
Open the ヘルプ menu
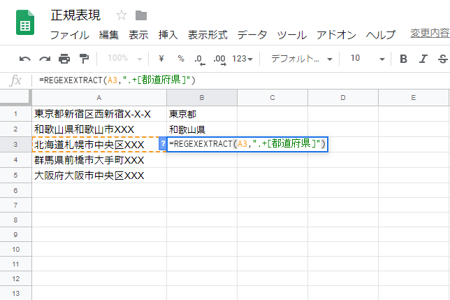(381, 35)
